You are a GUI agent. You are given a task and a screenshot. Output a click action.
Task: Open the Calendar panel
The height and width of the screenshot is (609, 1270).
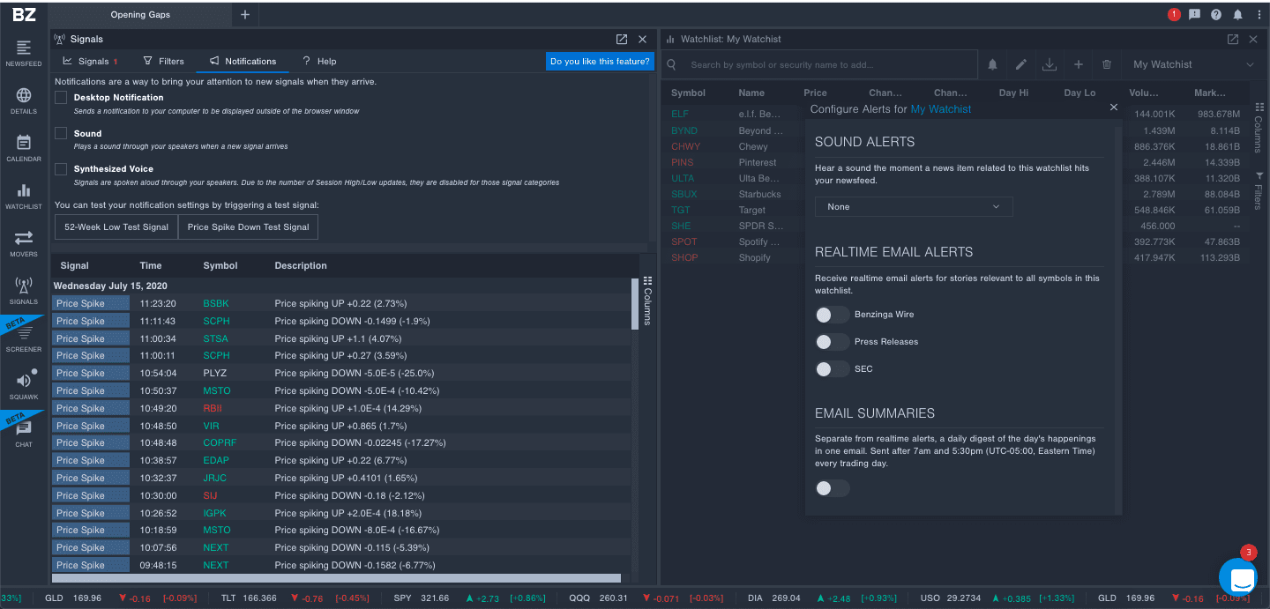coord(23,145)
